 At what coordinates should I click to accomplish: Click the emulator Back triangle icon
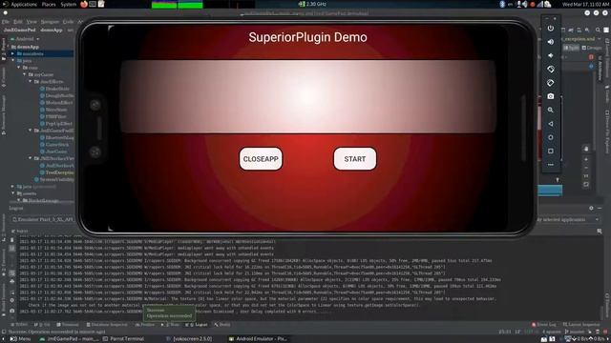551,124
